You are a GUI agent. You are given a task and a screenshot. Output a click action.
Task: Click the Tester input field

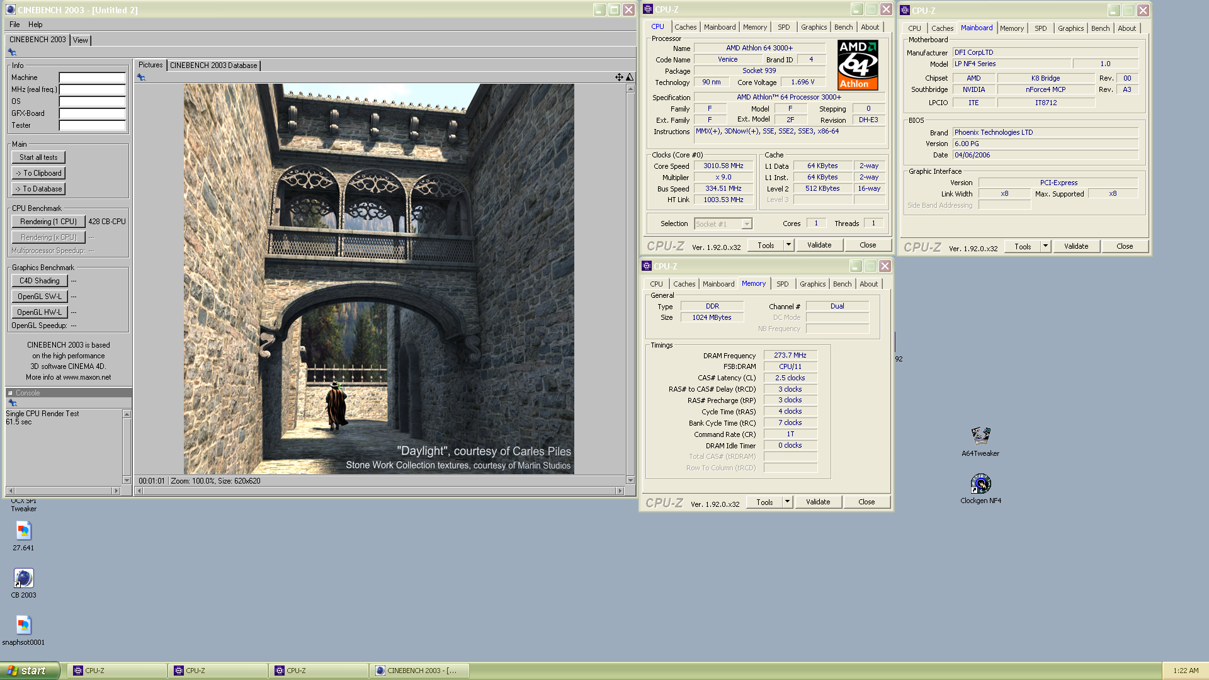coord(92,125)
